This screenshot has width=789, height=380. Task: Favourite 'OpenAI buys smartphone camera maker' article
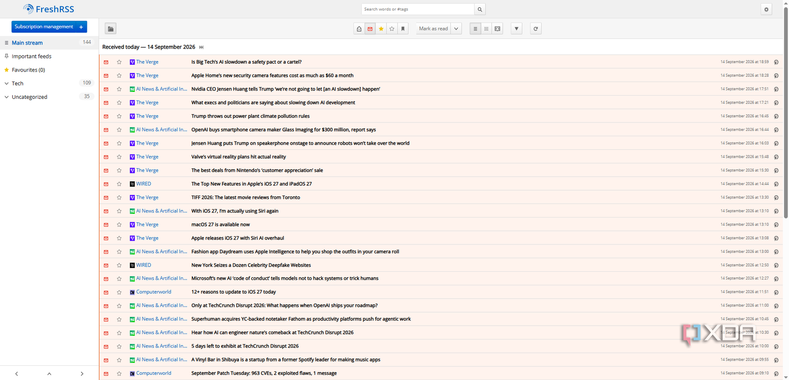coord(119,130)
